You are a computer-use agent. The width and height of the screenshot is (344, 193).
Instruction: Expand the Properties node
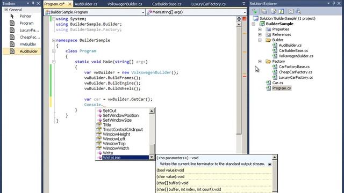coord(260,29)
